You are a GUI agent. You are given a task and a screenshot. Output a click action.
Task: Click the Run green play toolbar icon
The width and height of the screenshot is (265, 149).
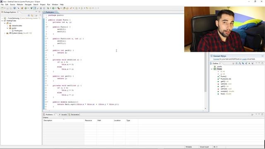[x=53, y=8]
